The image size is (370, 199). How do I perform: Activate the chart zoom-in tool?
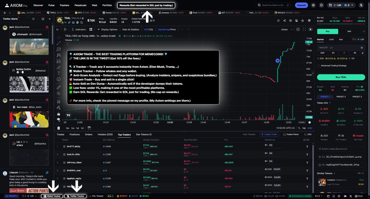(59, 93)
